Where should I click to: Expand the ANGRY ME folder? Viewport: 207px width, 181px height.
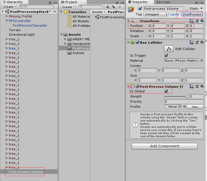coord(65,39)
